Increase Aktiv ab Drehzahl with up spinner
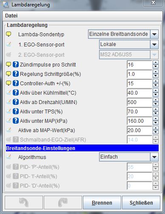The width and height of the screenshot is (165, 214). click(156, 100)
